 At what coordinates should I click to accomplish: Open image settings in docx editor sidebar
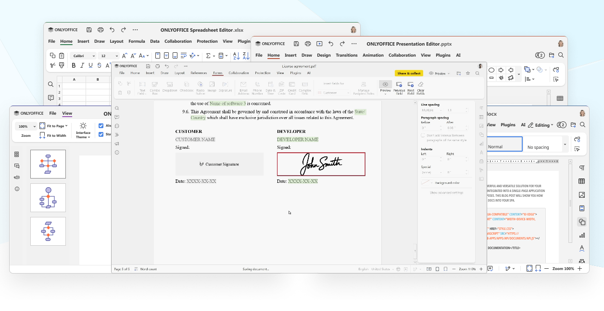[582, 195]
